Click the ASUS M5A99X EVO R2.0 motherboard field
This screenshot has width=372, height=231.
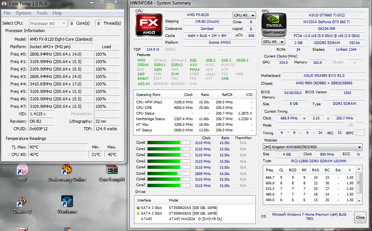pos(324,76)
